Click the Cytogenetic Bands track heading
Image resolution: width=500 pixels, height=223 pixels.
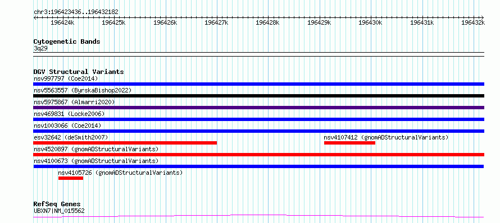(67, 41)
